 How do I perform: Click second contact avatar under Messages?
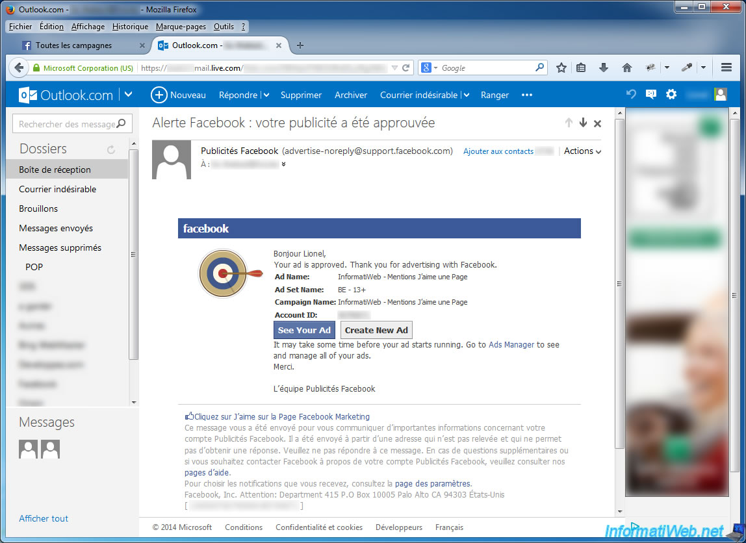tap(50, 449)
